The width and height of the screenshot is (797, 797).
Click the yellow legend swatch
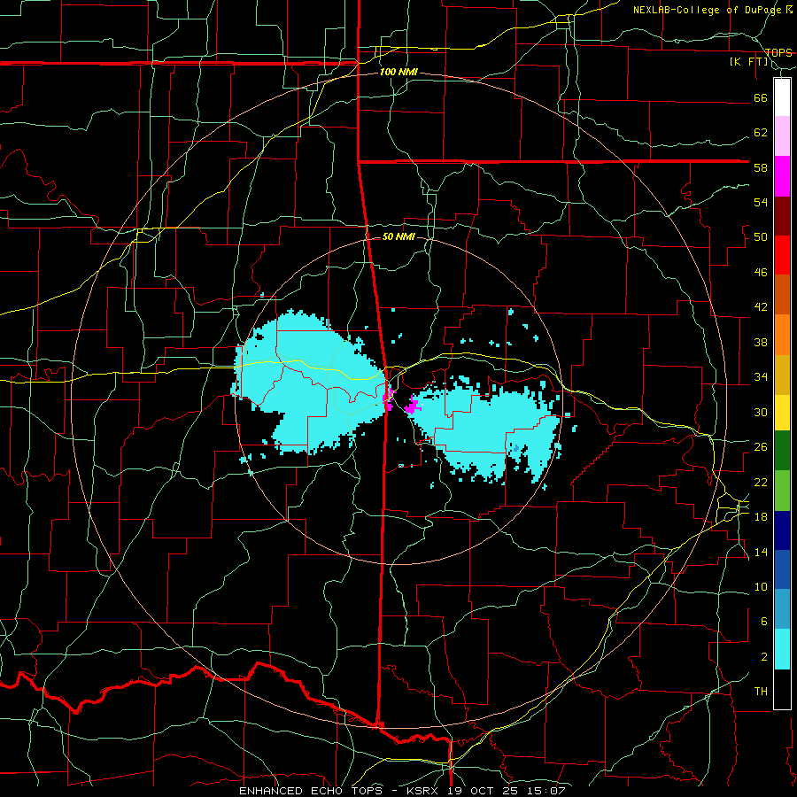pos(782,412)
